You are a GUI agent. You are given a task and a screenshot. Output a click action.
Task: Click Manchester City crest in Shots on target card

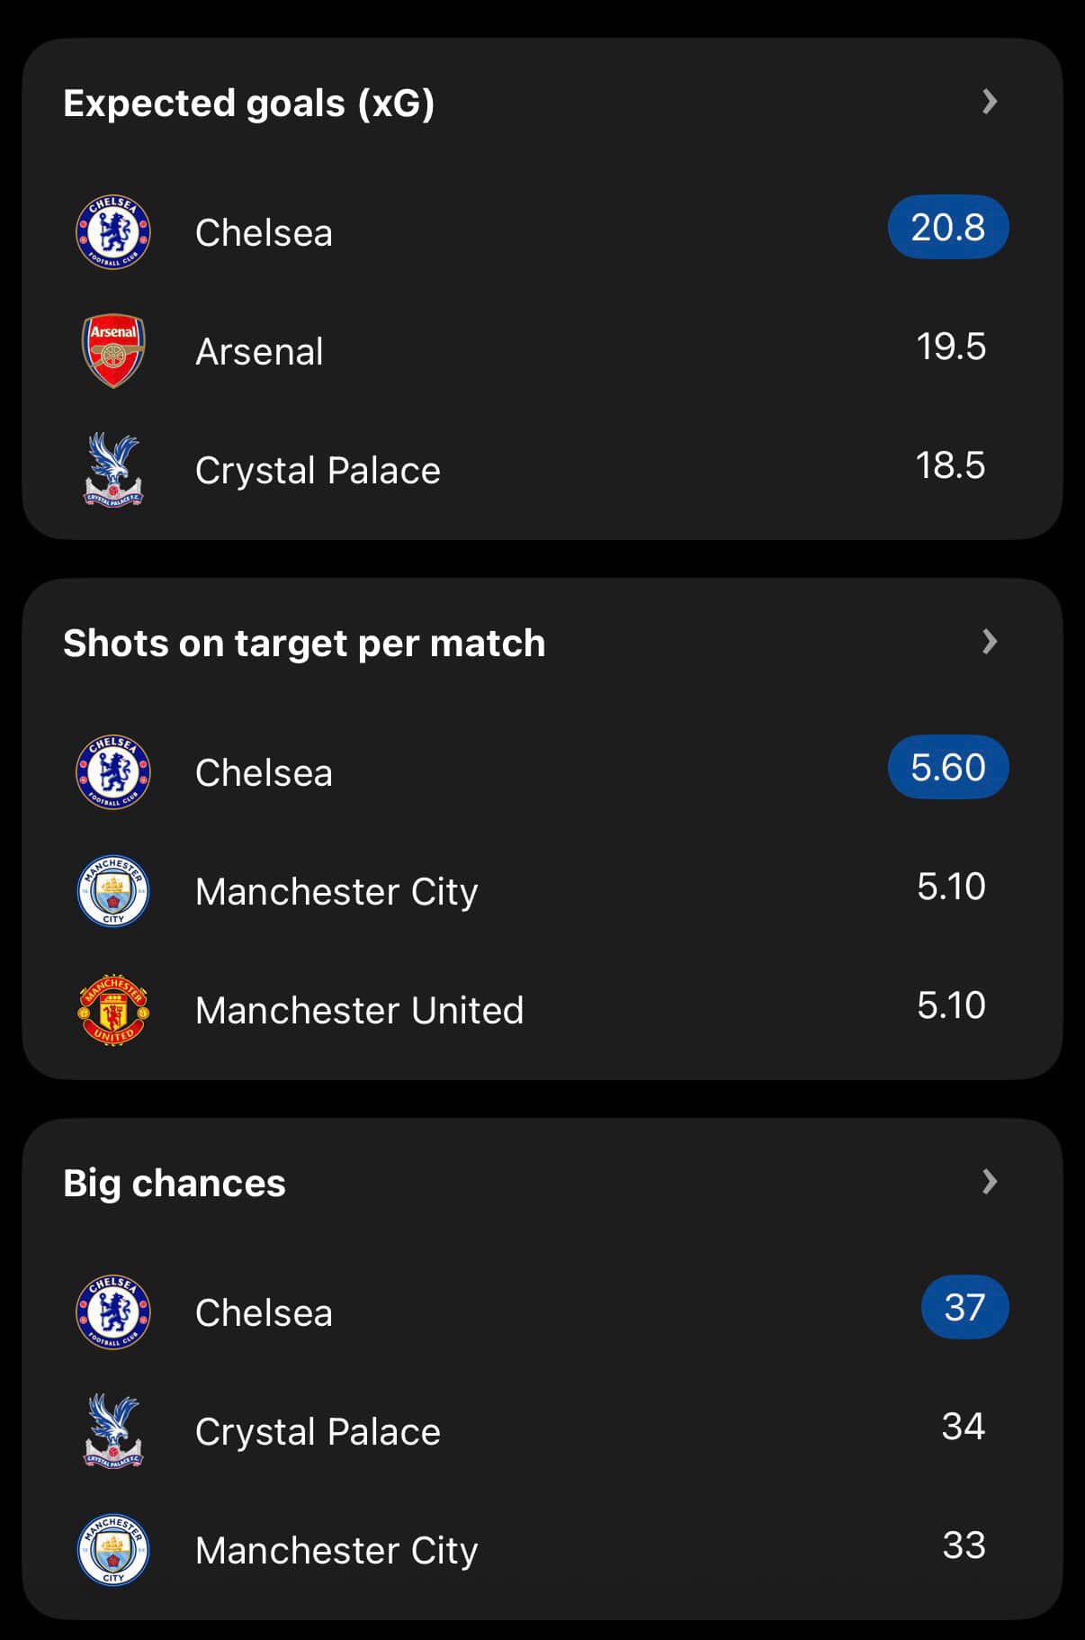[113, 891]
